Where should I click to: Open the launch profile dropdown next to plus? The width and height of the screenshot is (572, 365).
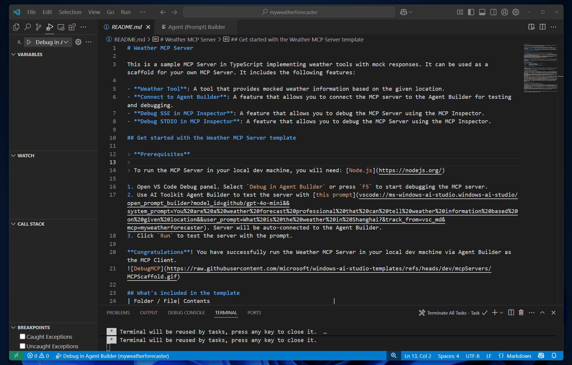tap(501, 312)
